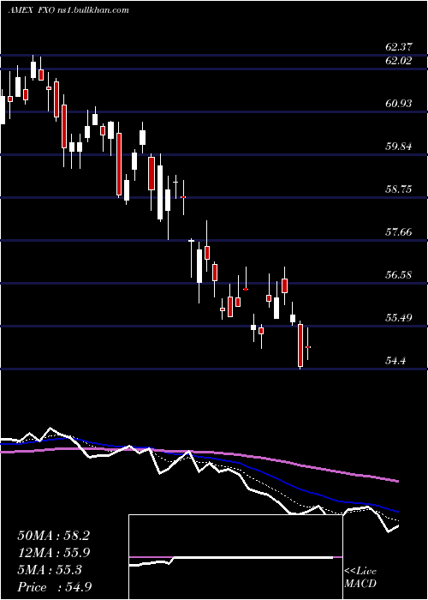Click the 12MA : 55.9 reading
Viewport: 428px width, 600px height.
pyautogui.click(x=53, y=553)
